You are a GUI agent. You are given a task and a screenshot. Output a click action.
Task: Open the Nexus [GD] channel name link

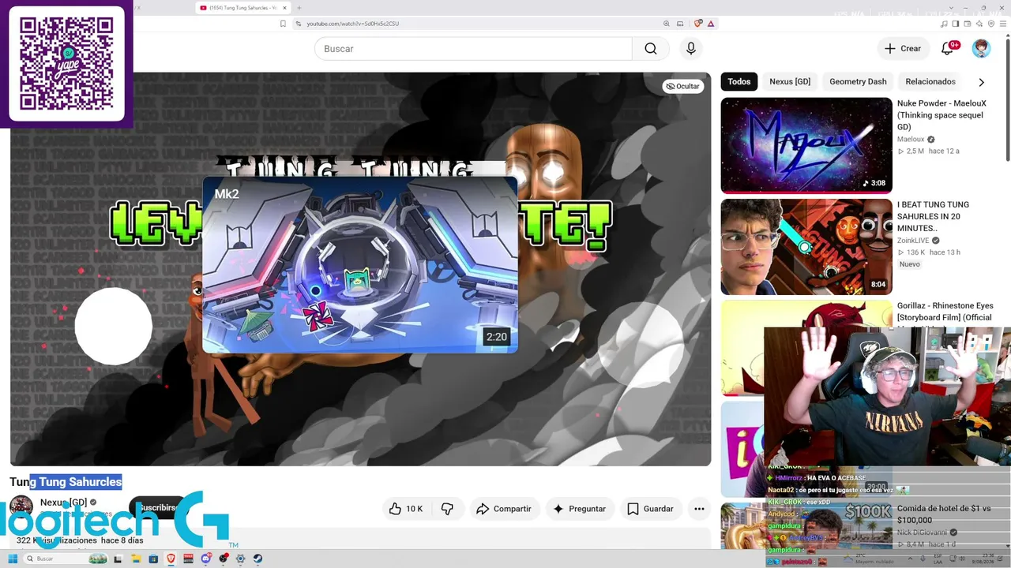[63, 503]
